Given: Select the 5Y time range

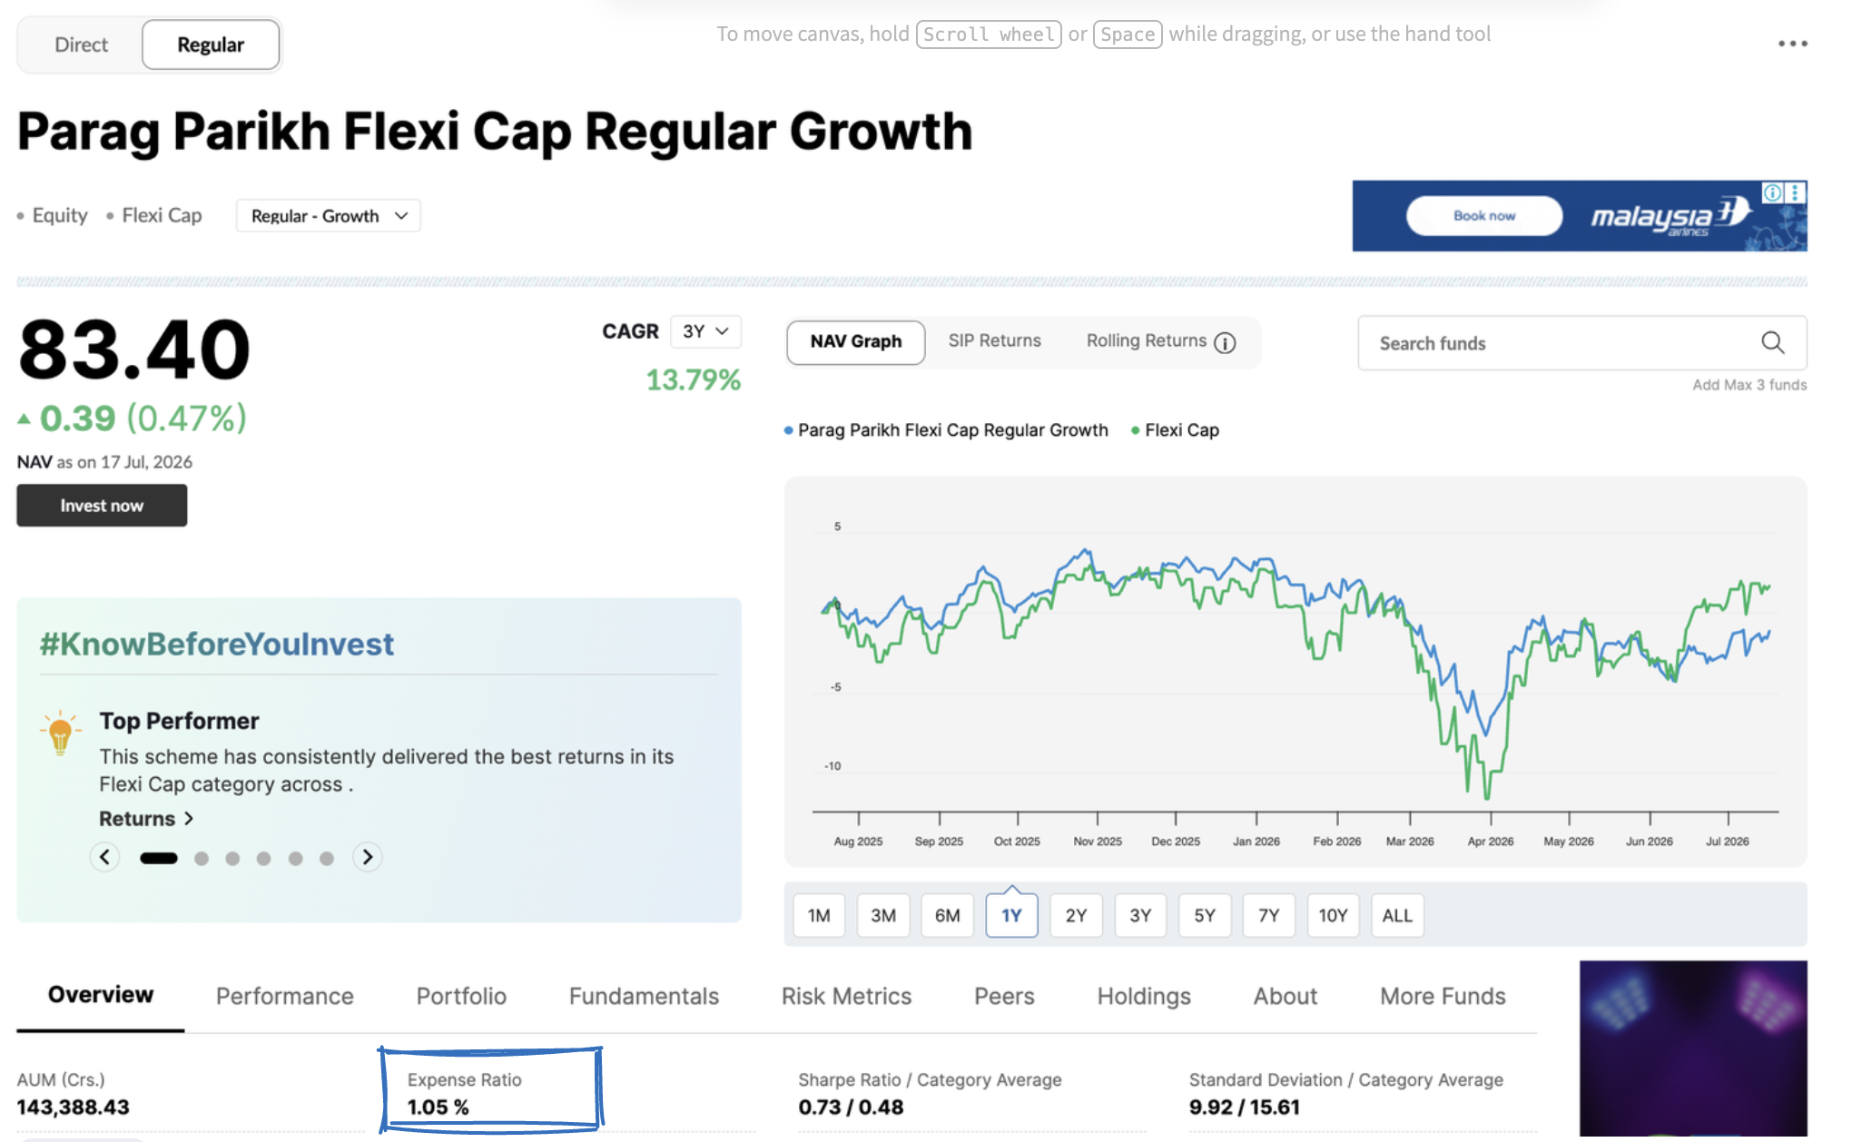Looking at the screenshot, I should 1205,915.
